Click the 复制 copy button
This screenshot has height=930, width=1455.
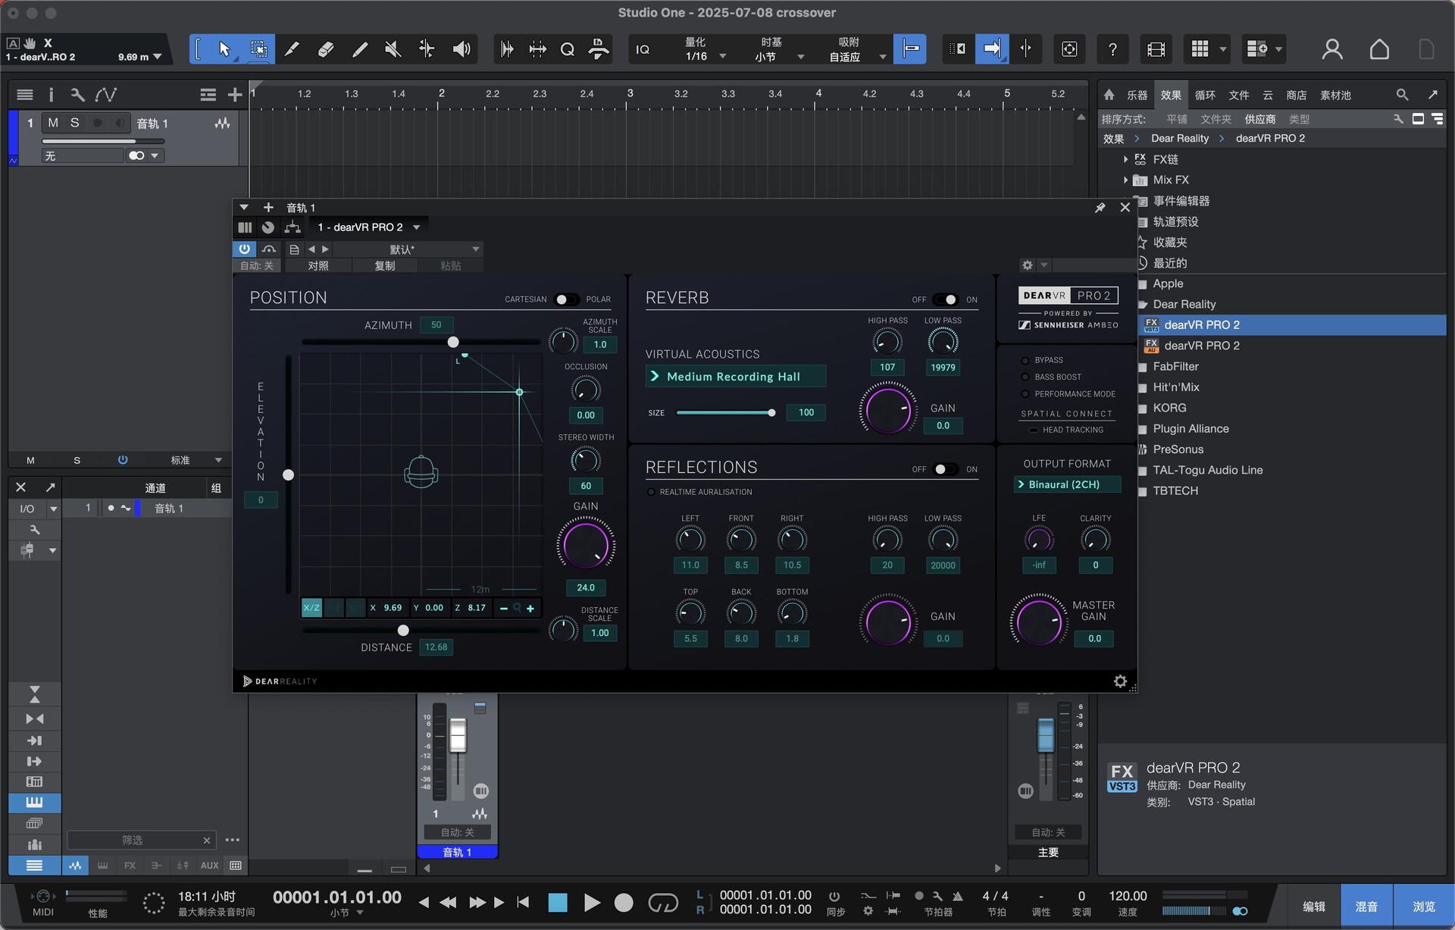coord(385,266)
